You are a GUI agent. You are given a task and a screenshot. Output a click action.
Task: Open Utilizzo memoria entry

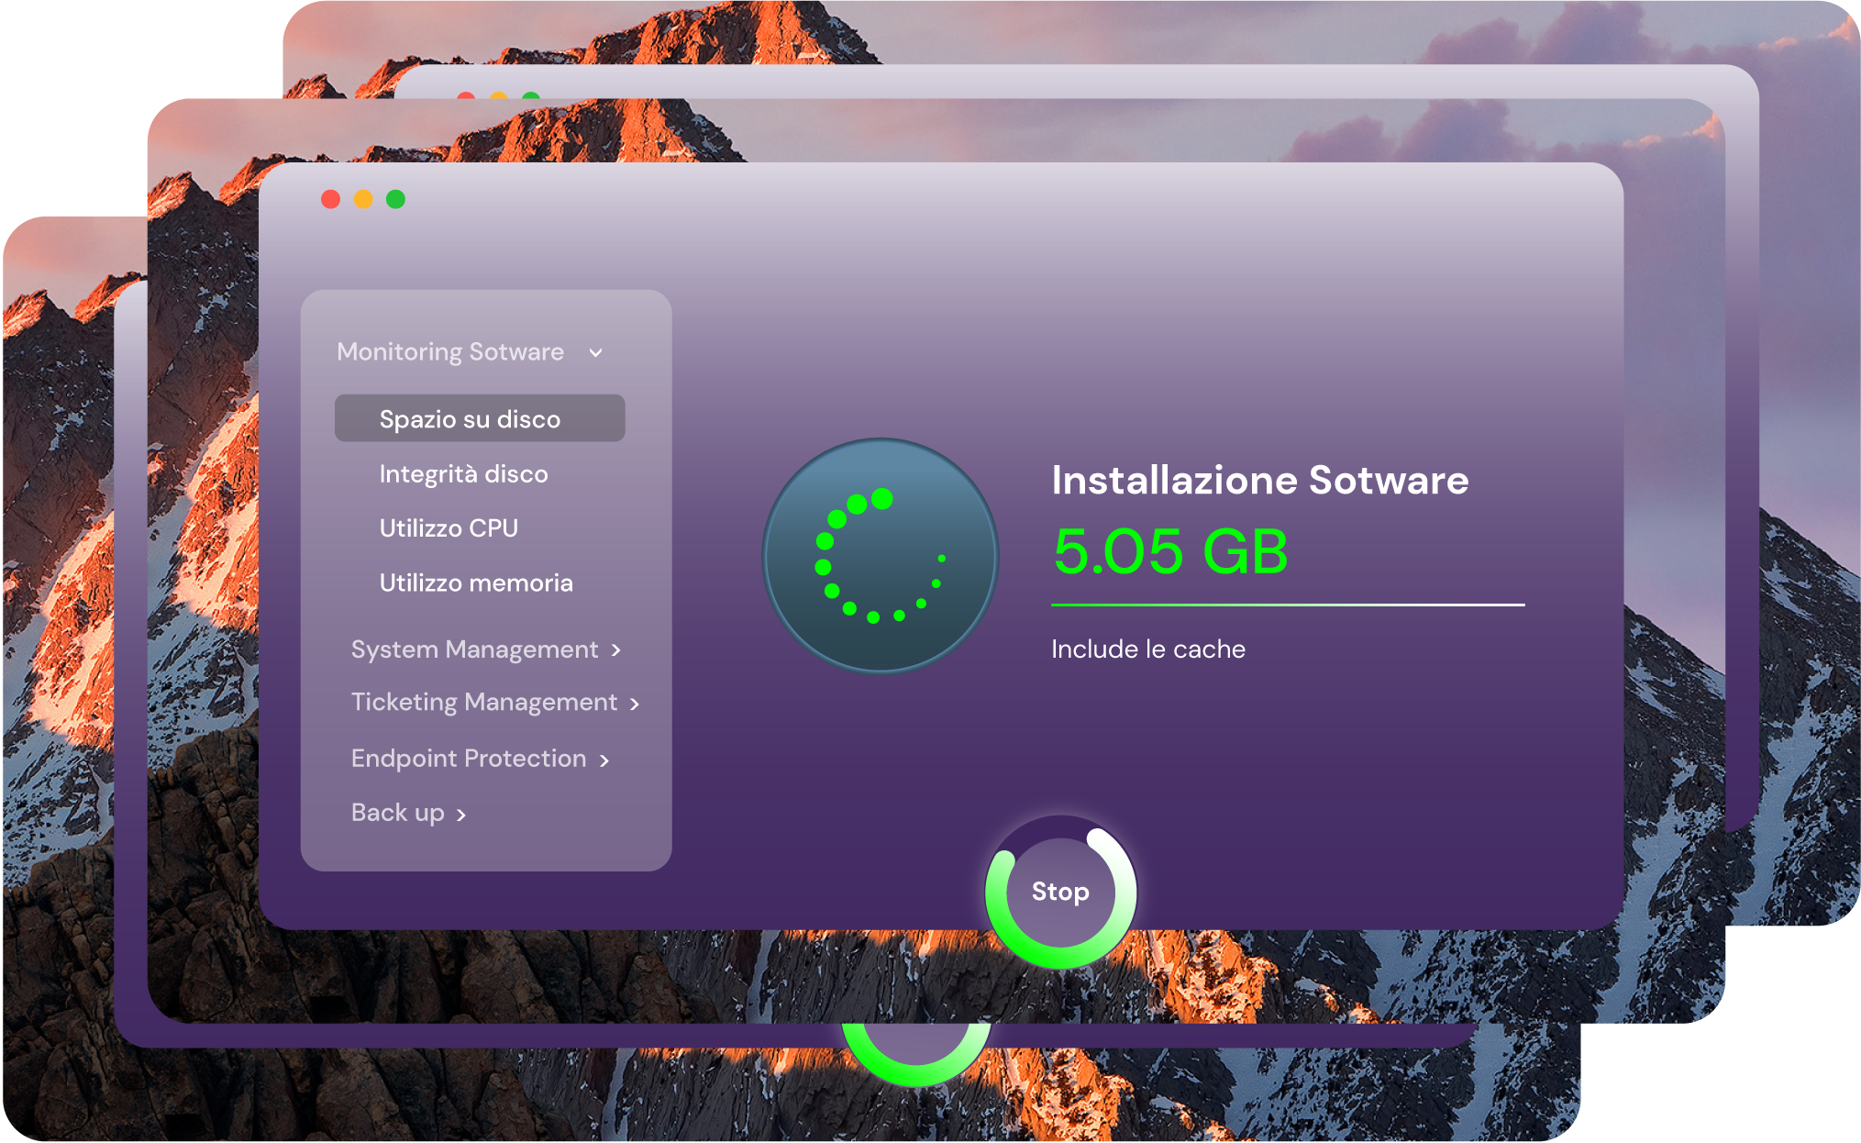click(475, 583)
